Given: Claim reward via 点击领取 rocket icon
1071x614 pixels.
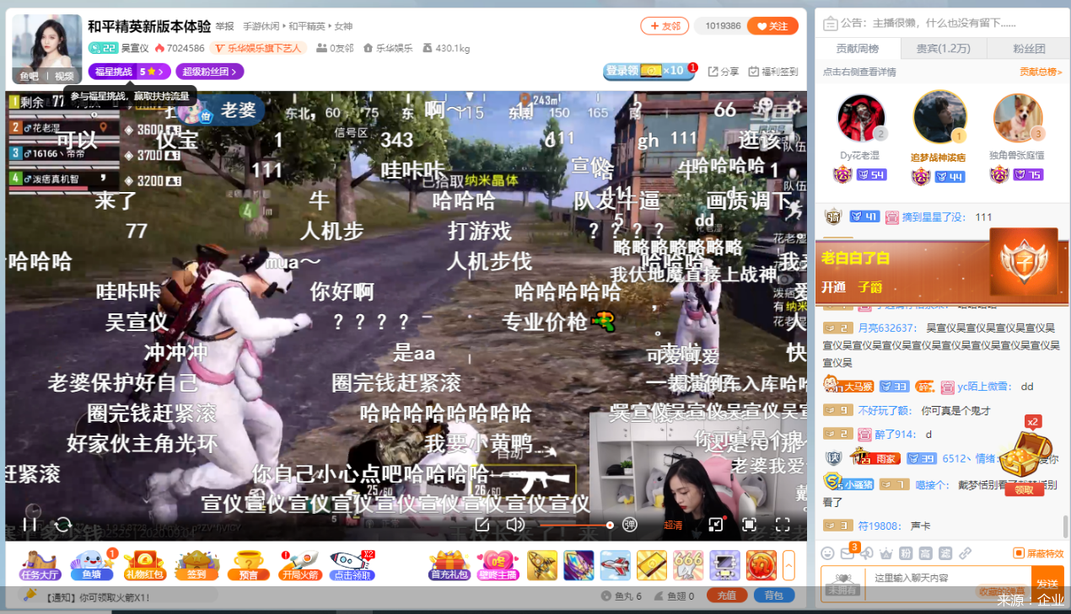Looking at the screenshot, I should 353,565.
